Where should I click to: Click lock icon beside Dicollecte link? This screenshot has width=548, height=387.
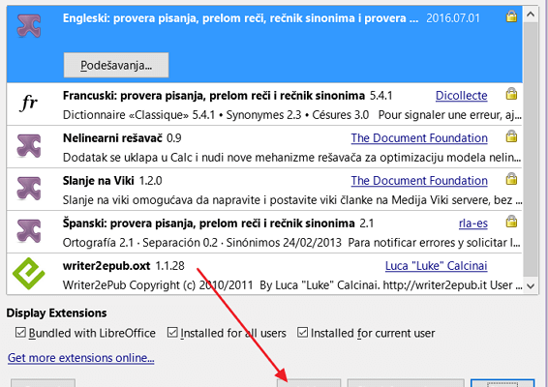coord(511,94)
